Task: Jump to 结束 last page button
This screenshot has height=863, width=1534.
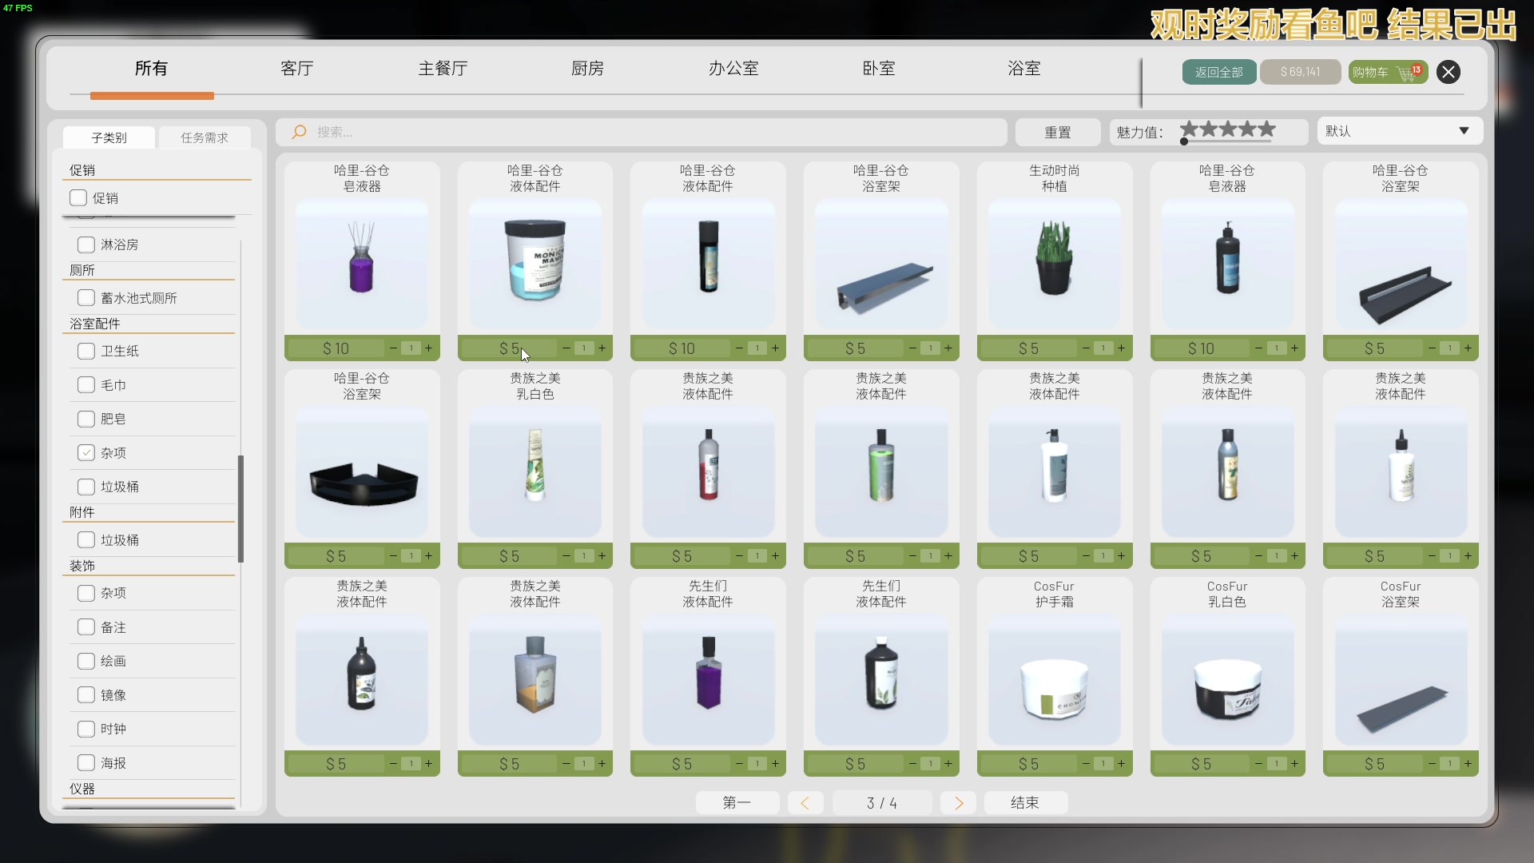Action: point(1025,803)
